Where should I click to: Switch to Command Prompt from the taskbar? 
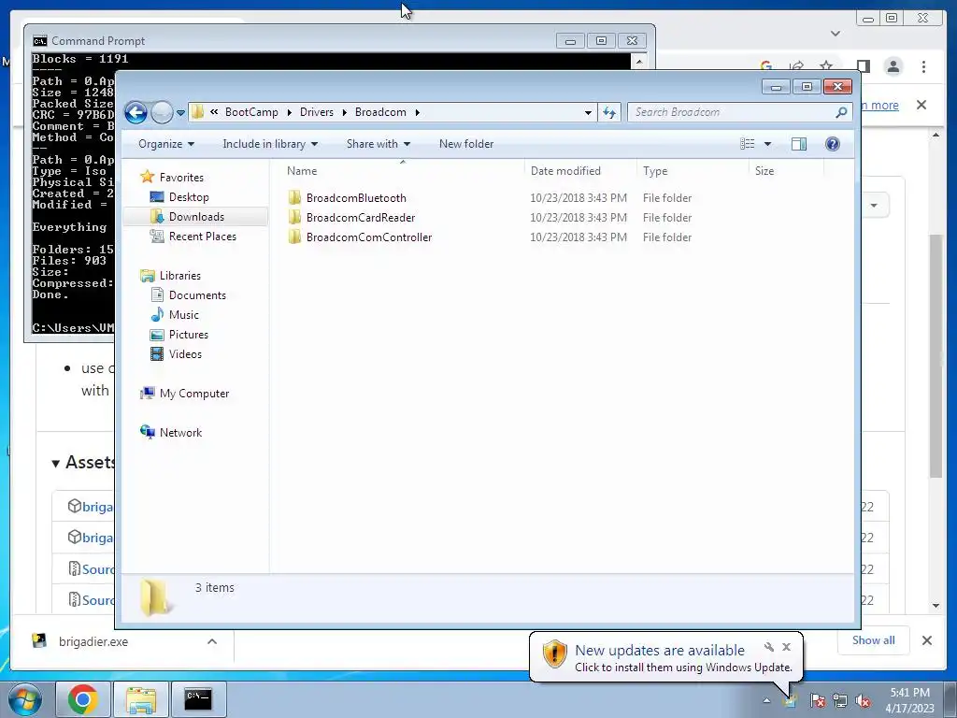pos(198,699)
